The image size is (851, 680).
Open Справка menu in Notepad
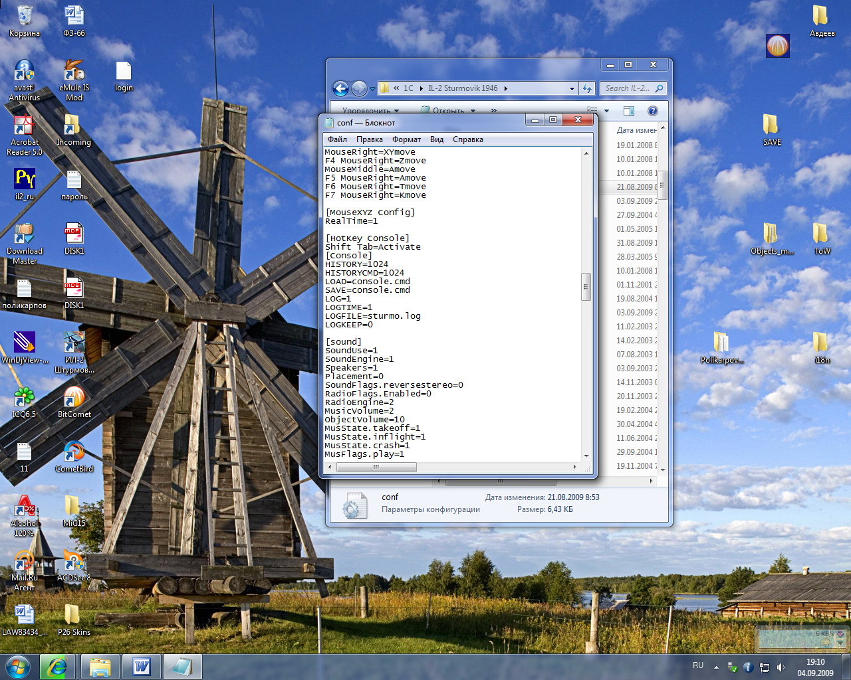pyautogui.click(x=468, y=139)
